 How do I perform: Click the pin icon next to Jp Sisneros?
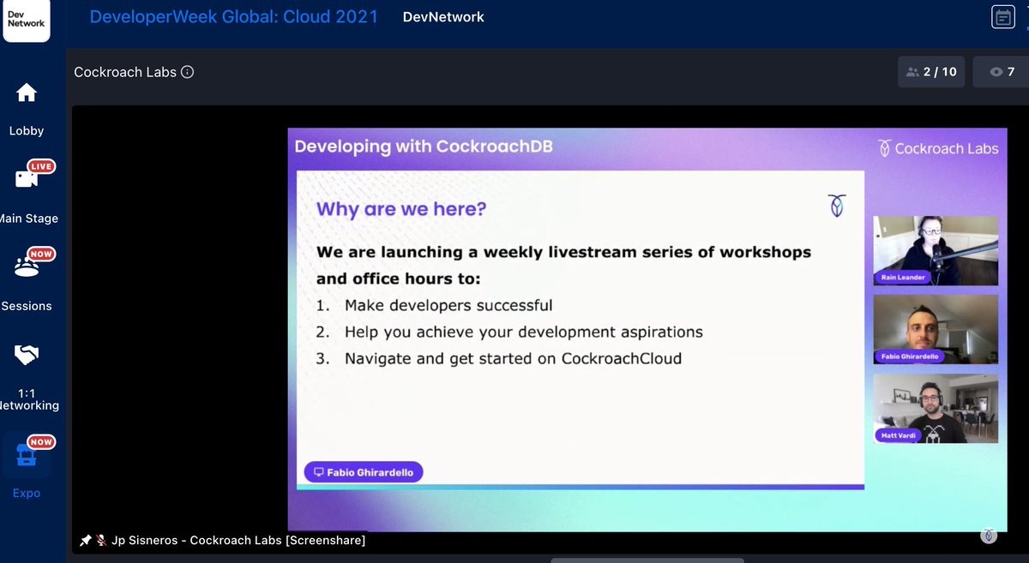pos(85,541)
